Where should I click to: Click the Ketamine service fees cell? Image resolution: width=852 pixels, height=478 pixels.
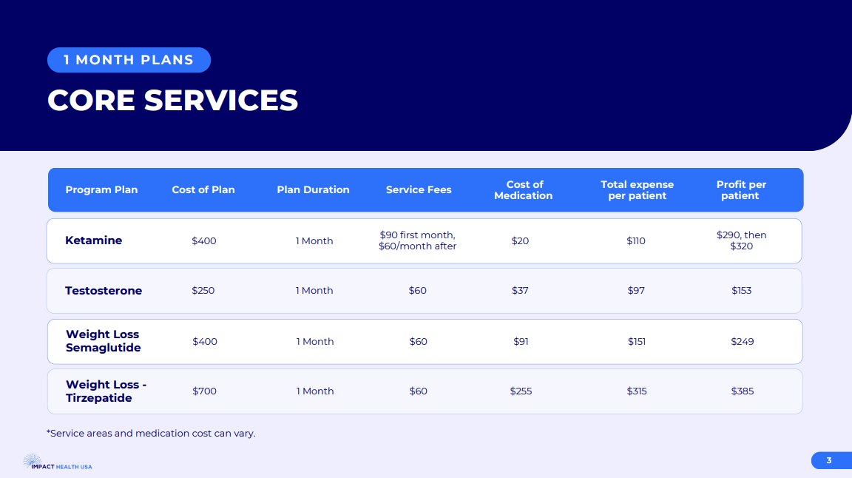pos(418,240)
